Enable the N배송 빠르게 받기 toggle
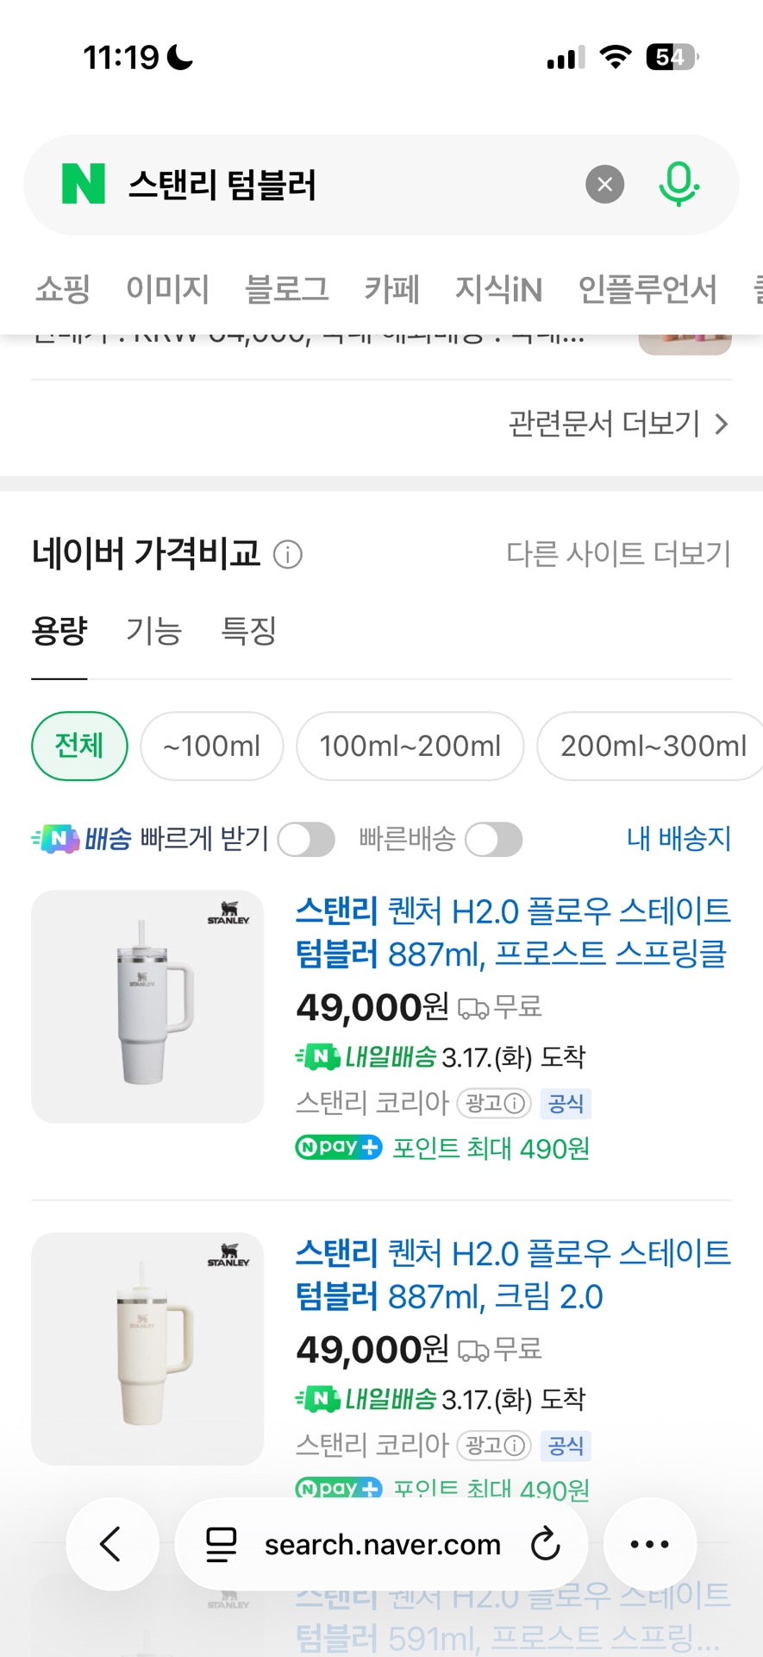 tap(306, 840)
